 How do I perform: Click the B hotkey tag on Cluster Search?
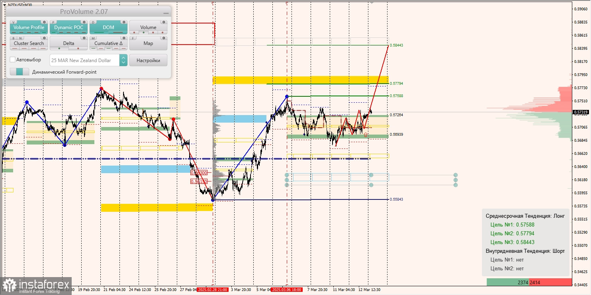point(14,38)
